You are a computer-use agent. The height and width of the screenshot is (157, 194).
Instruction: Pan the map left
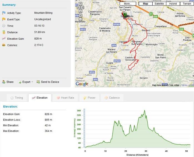coord(79,7)
